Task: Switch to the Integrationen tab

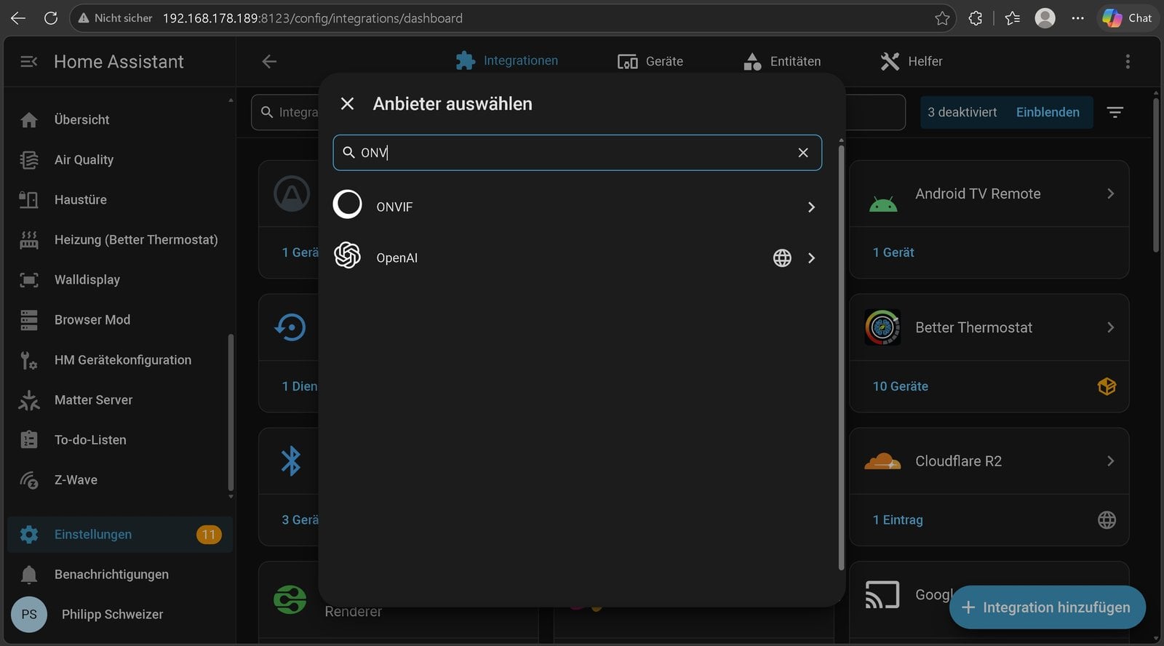Action: click(506, 61)
